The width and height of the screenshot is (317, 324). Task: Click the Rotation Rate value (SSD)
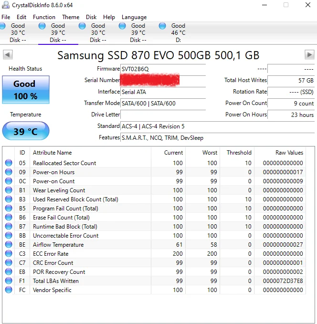pyautogui.click(x=291, y=92)
